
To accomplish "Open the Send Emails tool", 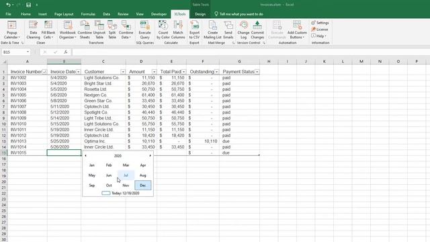I will click(228, 30).
